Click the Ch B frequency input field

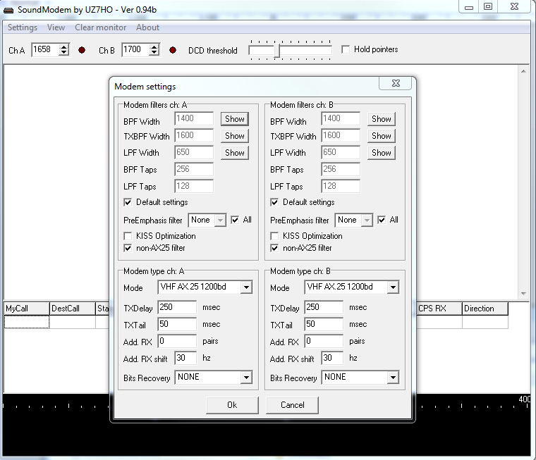tap(136, 49)
